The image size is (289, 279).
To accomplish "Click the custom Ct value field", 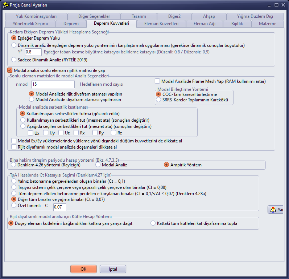I will coord(60,207).
